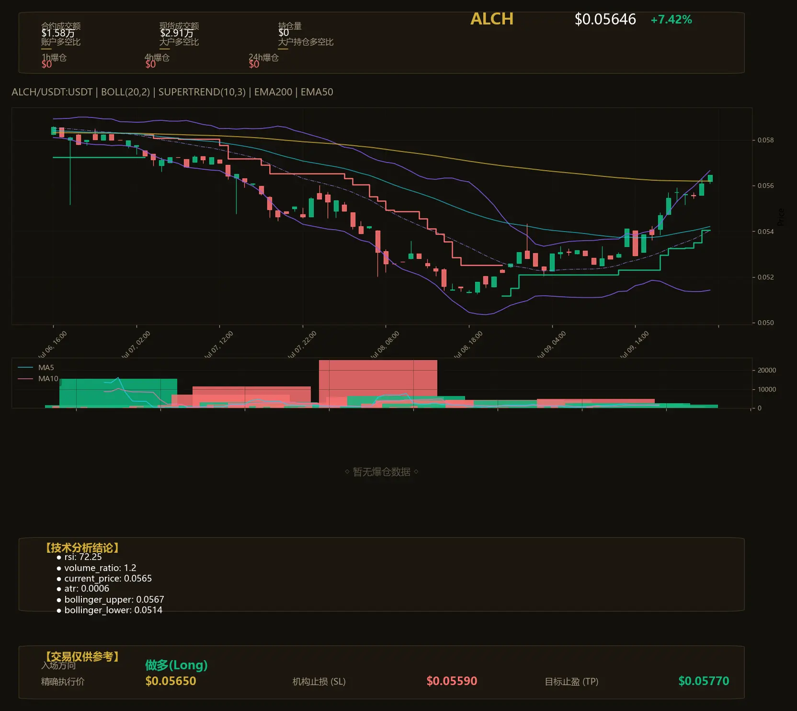Click the 做多(Long) direction text

click(x=176, y=665)
